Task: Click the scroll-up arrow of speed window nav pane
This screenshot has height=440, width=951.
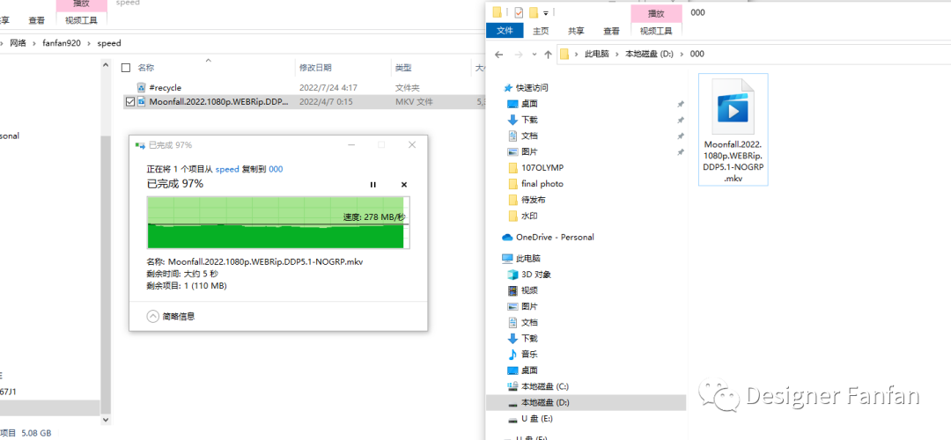Action: 106,64
